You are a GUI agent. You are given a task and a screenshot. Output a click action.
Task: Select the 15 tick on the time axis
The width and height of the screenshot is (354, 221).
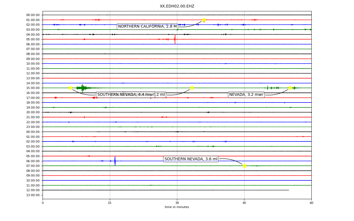click(x=110, y=203)
